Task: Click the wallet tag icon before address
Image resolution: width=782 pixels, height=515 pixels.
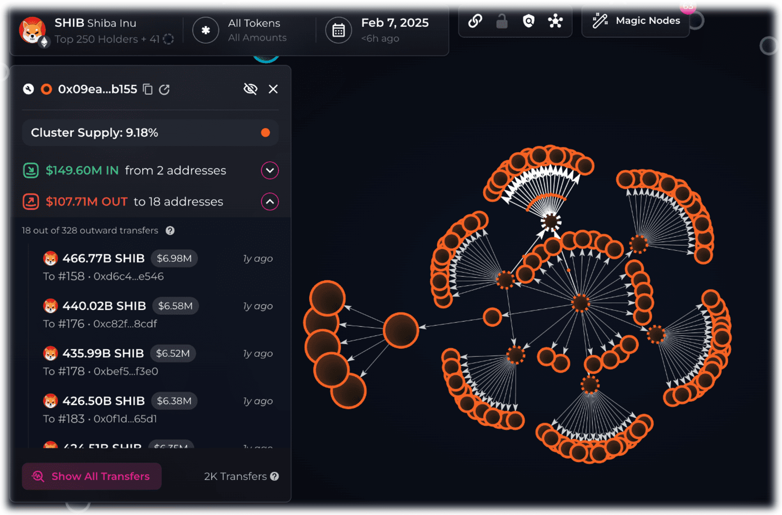Action: point(28,89)
